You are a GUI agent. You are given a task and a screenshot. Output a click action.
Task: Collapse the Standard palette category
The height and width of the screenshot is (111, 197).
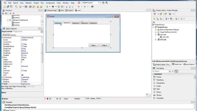coord(153,74)
